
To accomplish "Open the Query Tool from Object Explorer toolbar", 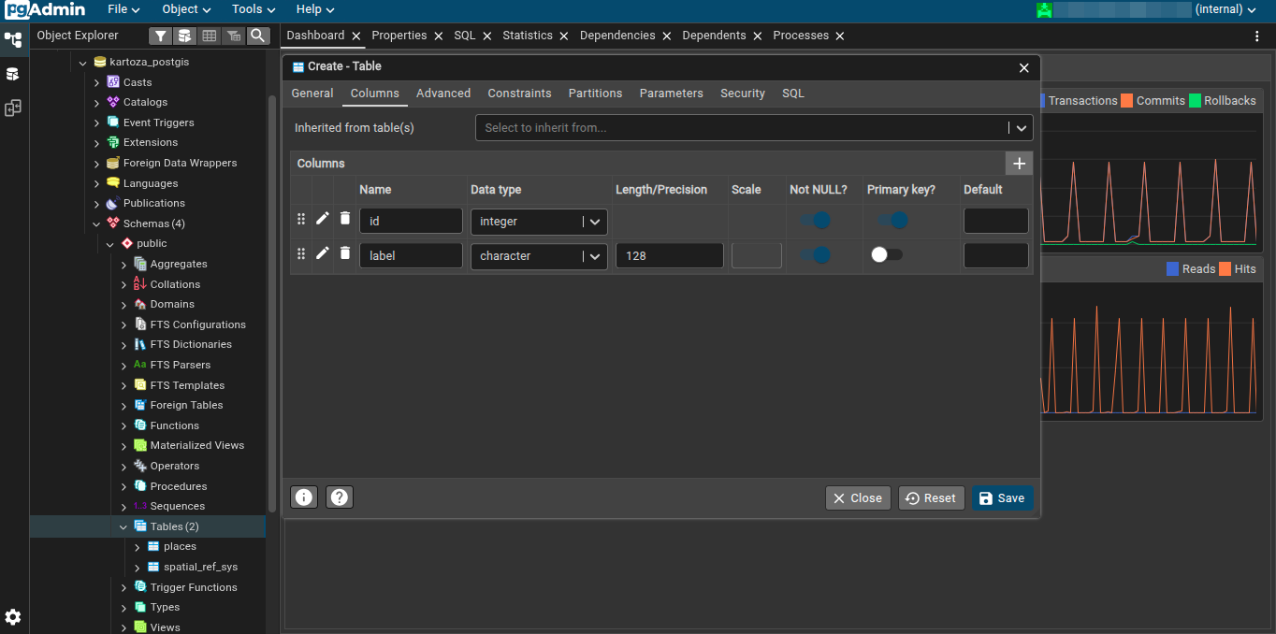I will tap(184, 36).
